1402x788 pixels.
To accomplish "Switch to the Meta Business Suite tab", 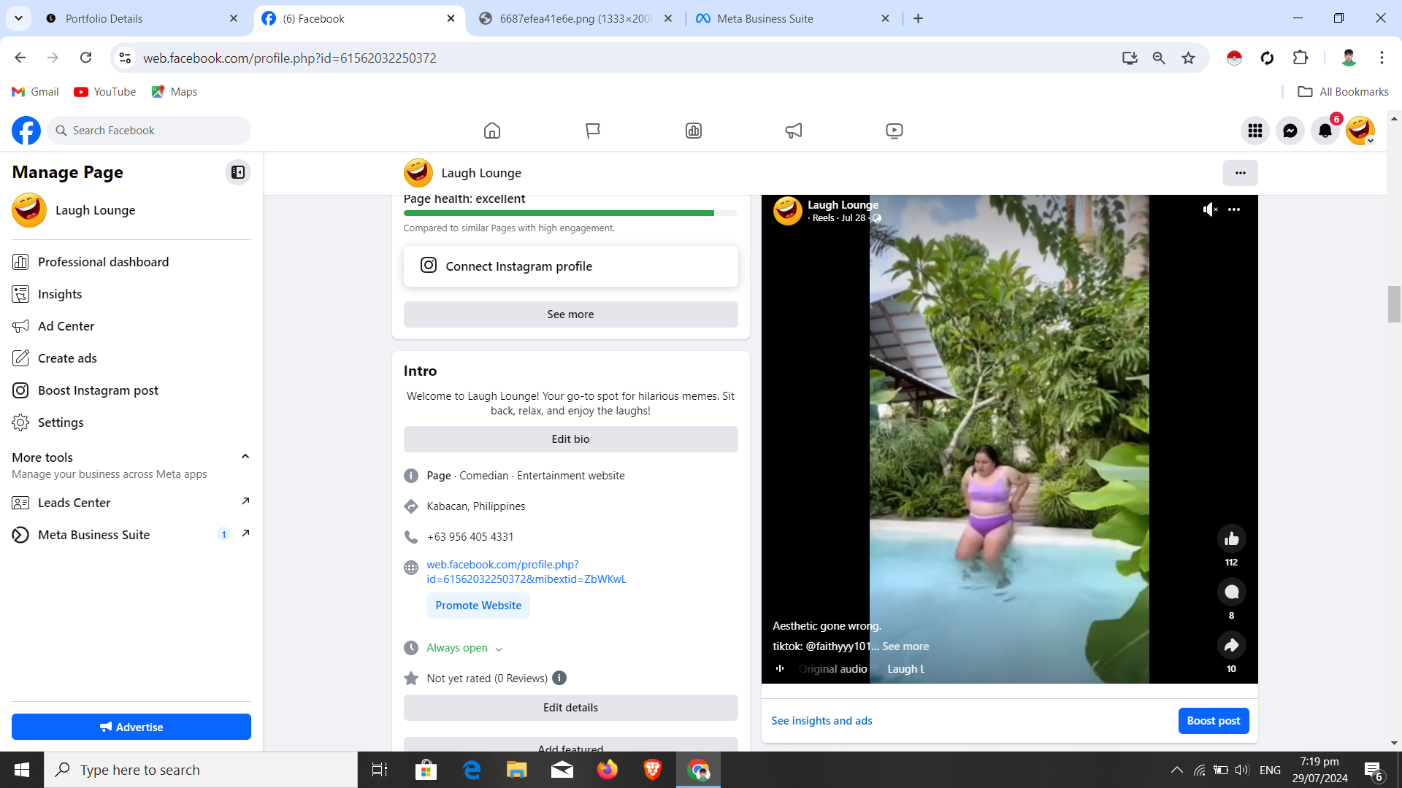I will (765, 18).
